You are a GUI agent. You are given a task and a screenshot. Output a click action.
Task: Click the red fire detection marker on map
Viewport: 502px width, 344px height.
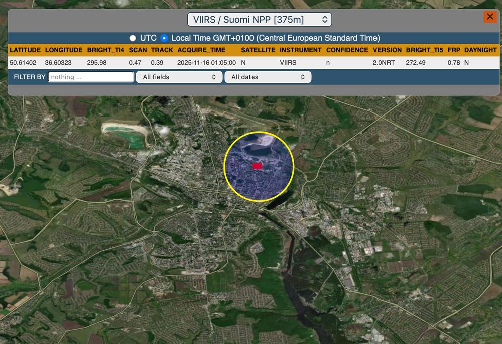pyautogui.click(x=257, y=166)
